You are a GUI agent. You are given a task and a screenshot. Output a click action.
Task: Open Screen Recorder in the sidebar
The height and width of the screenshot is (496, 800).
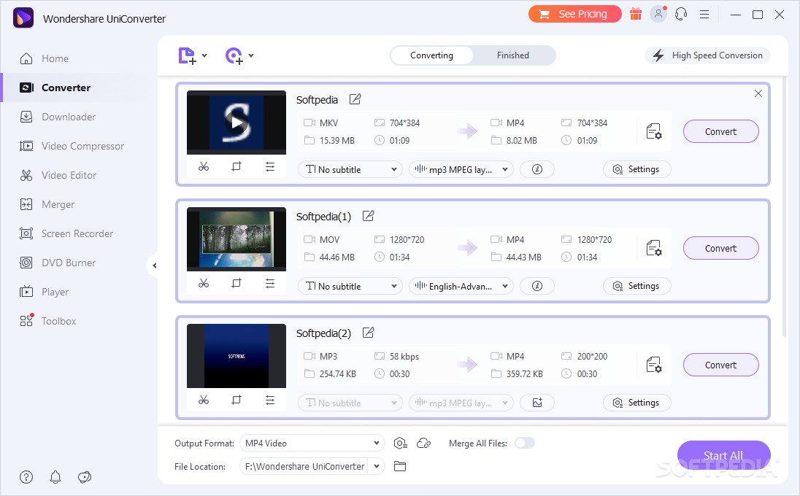[66, 233]
